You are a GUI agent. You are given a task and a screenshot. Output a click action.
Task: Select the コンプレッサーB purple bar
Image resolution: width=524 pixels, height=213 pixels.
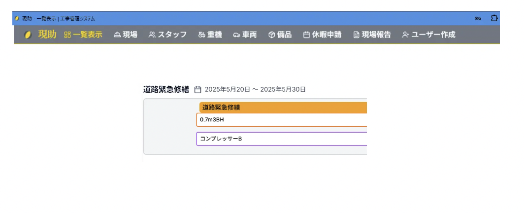point(282,139)
